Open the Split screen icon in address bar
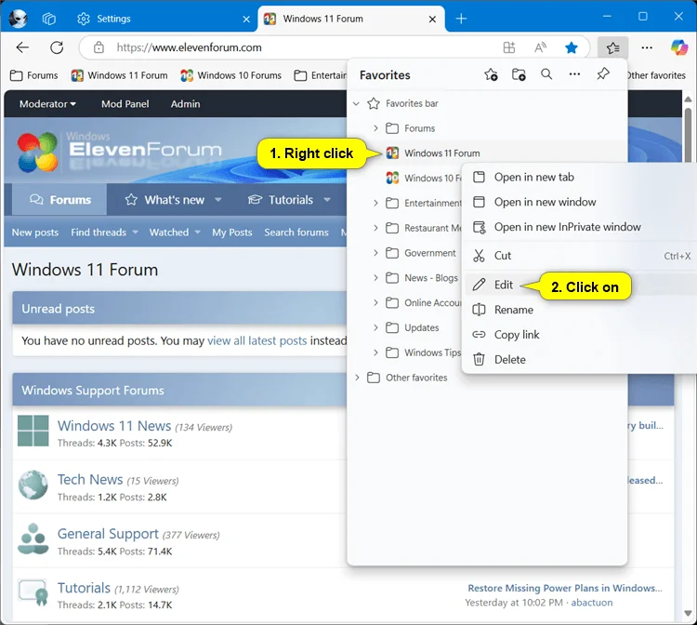The image size is (697, 625). point(509,47)
